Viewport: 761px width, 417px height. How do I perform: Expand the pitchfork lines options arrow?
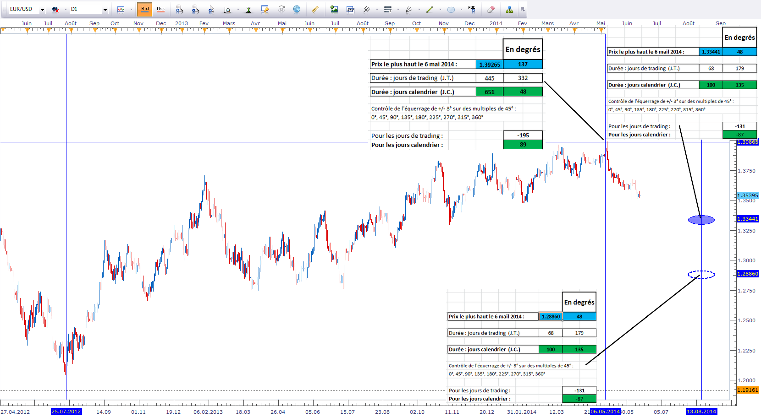pyautogui.click(x=377, y=9)
